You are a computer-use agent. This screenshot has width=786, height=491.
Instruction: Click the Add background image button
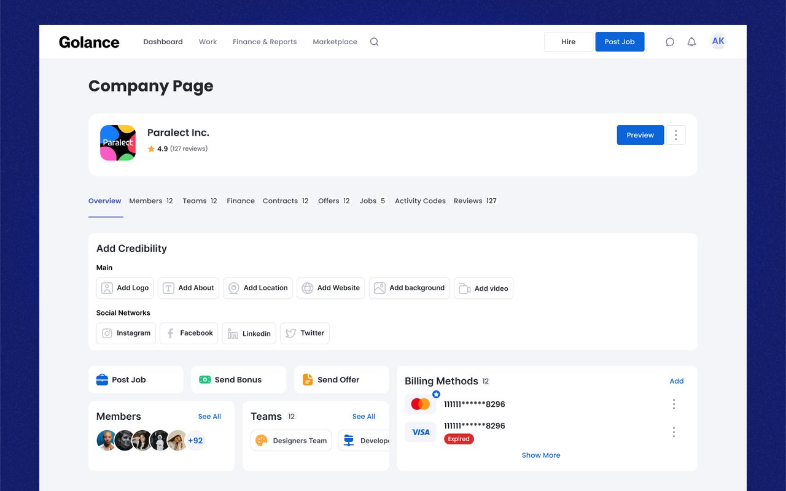point(410,288)
